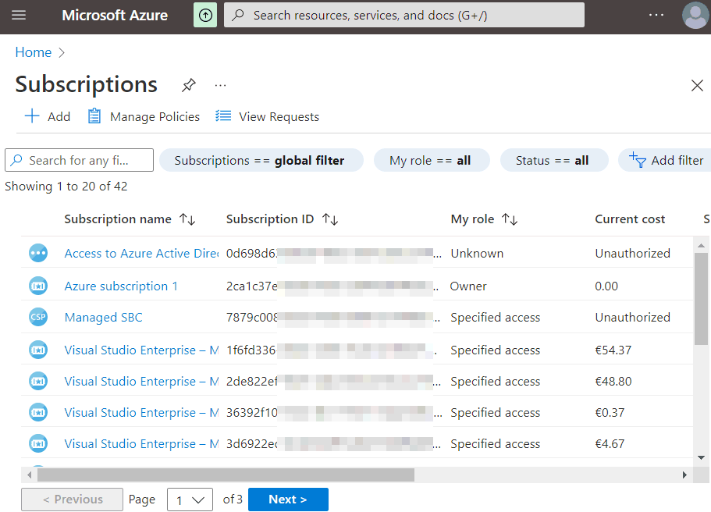
Task: Click the icon of the row costing €54.37
Action: [38, 350]
